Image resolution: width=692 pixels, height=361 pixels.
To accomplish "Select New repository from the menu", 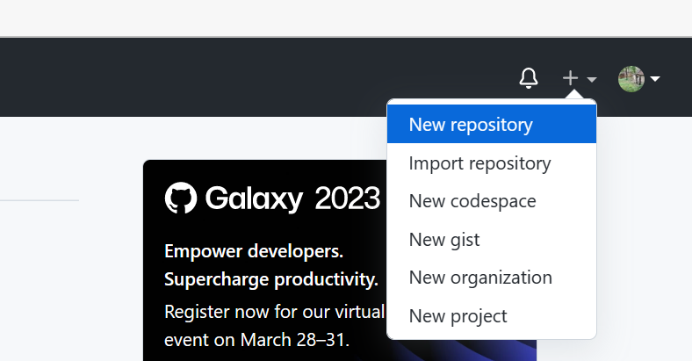I will pyautogui.click(x=471, y=125).
